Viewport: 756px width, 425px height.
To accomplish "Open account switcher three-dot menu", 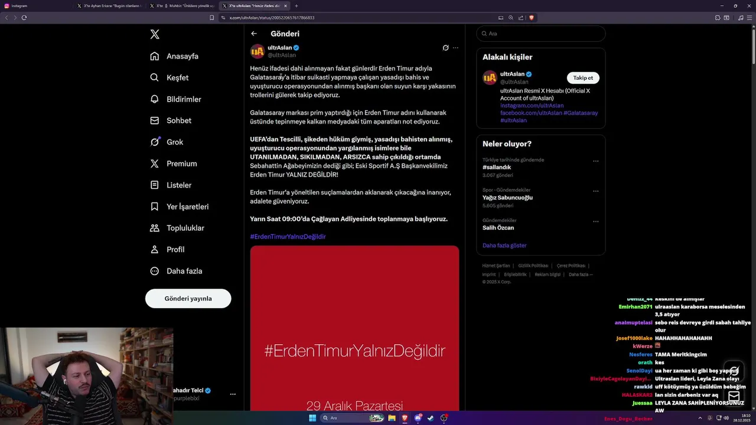I will point(233,394).
